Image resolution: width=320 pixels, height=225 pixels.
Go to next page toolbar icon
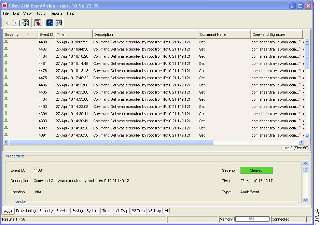16,23
